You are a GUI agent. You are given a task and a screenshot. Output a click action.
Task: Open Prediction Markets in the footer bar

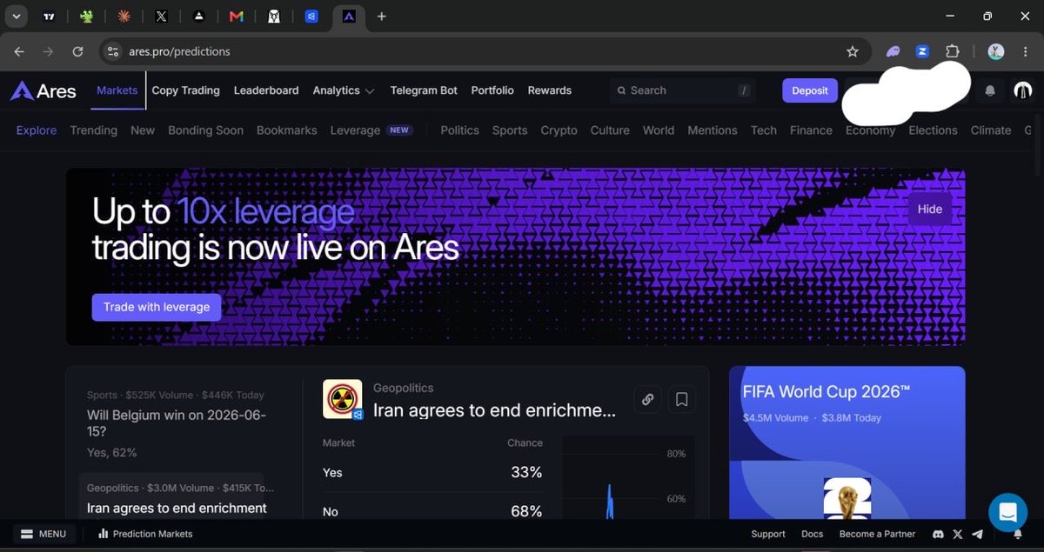click(x=145, y=534)
